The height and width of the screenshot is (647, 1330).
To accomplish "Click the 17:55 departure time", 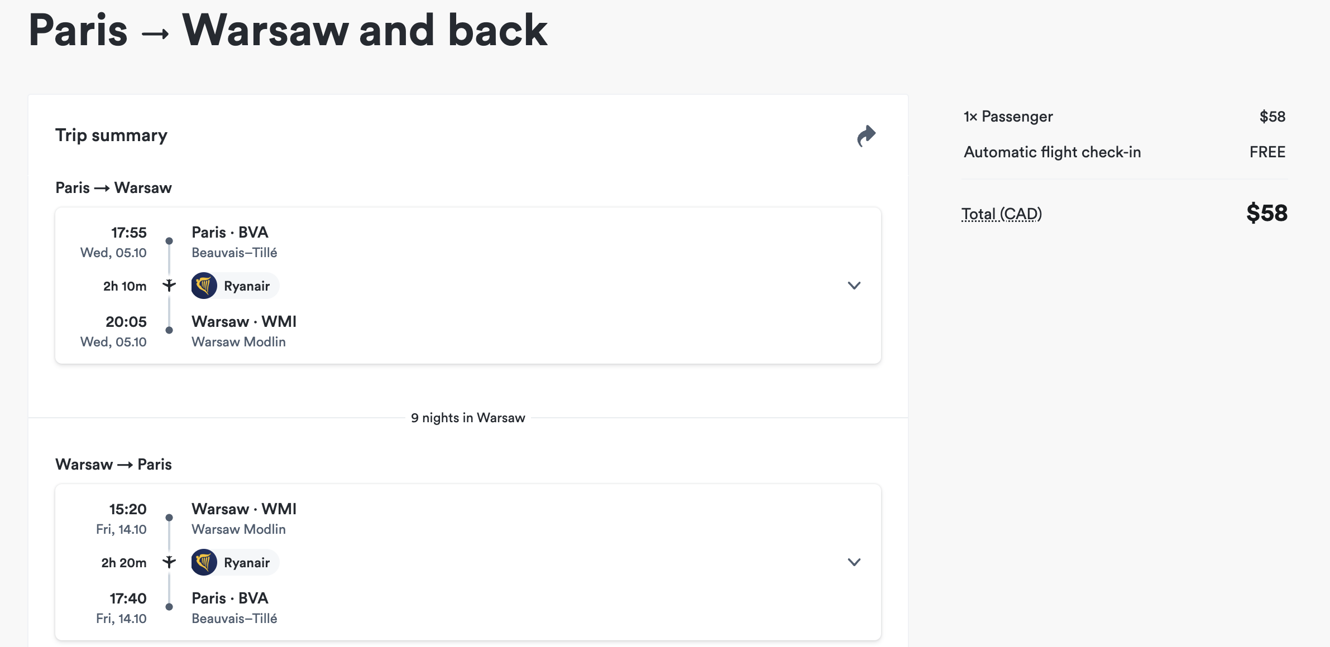I will (128, 233).
